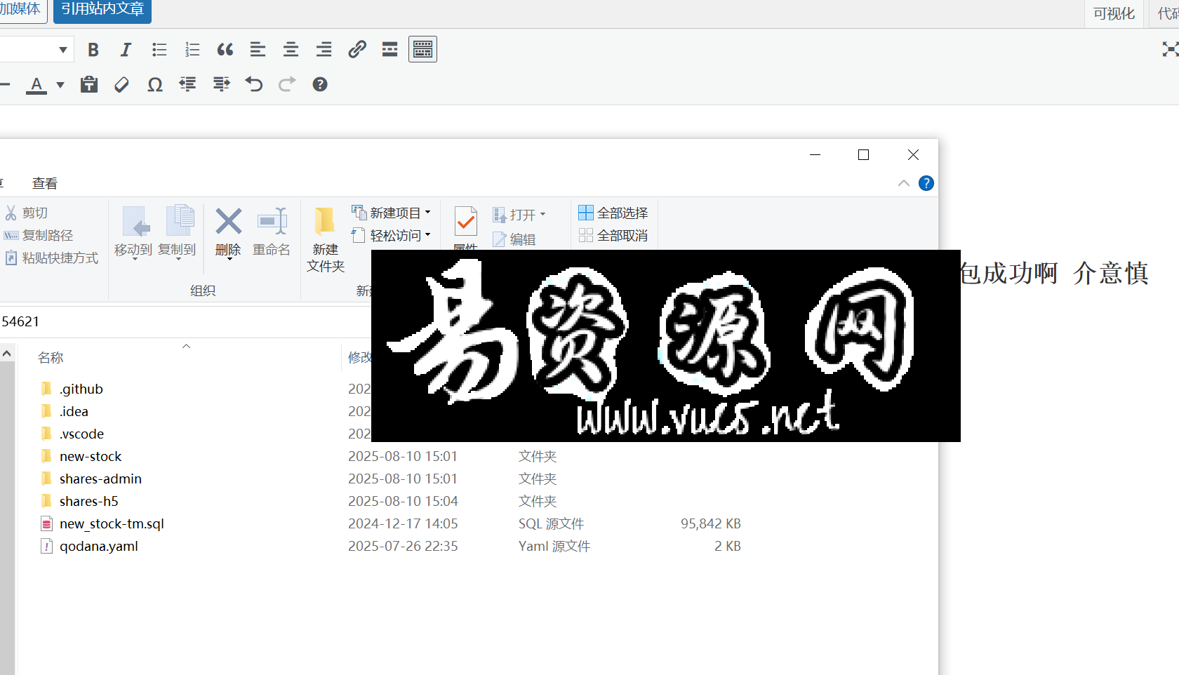Screen dimensions: 1179x675
Task: Redo edit in editor toolbar
Action: [287, 85]
